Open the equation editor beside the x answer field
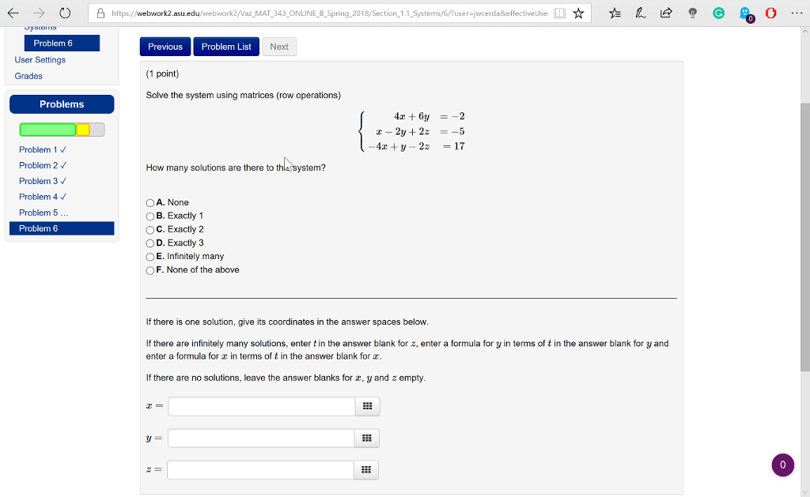This screenshot has height=497, width=810. click(x=366, y=406)
